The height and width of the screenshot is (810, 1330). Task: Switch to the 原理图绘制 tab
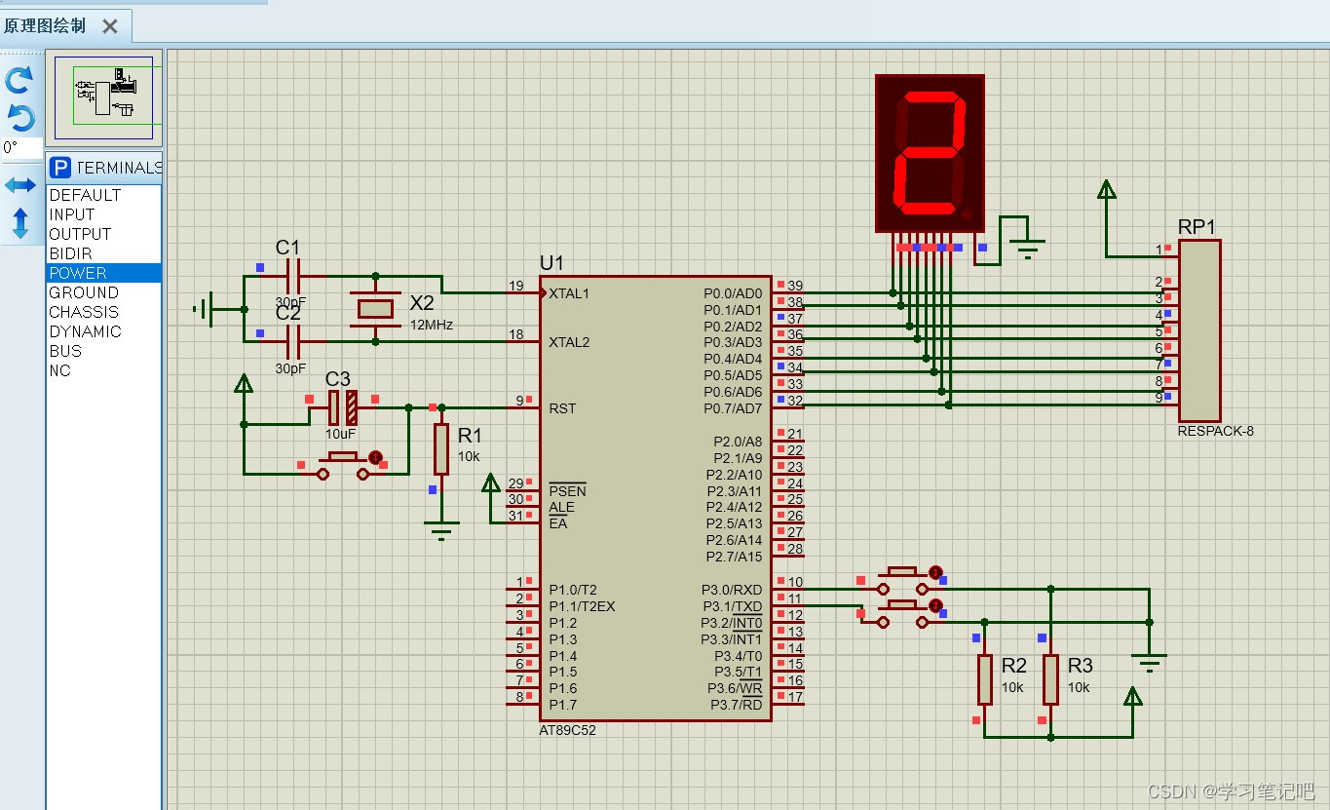tap(45, 26)
